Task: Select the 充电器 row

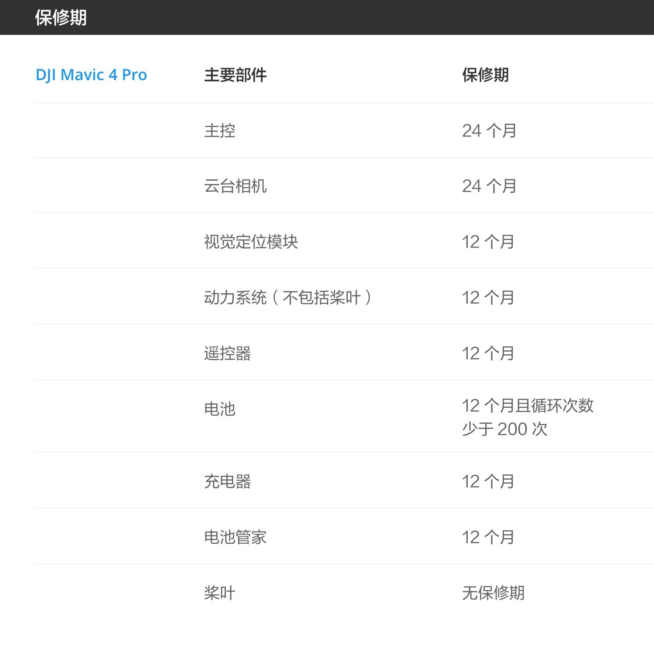Action: point(227,481)
